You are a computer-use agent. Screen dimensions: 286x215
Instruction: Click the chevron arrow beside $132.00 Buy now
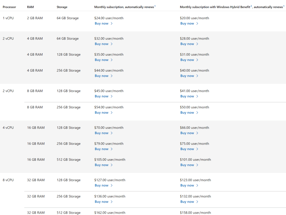(197, 202)
